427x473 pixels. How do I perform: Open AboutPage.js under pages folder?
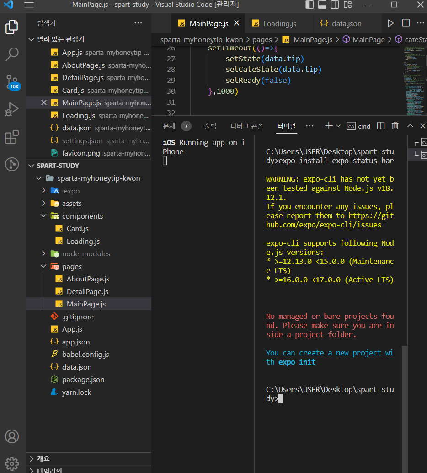(88, 279)
